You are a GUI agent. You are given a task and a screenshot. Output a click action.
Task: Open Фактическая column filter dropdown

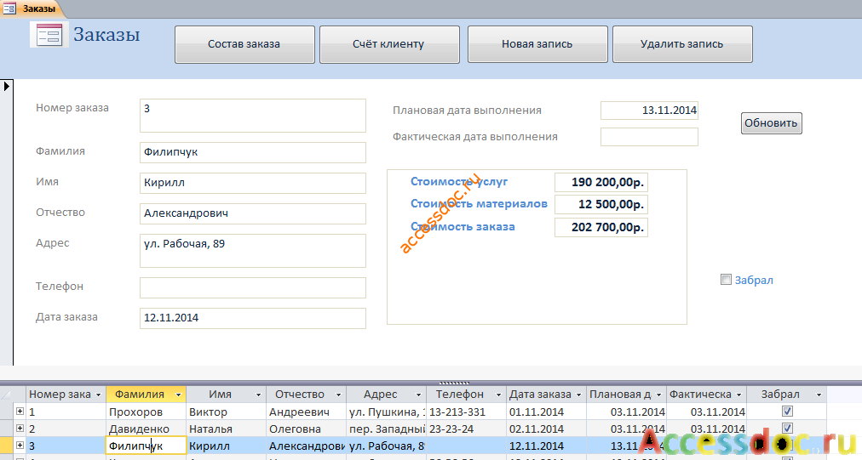(738, 395)
